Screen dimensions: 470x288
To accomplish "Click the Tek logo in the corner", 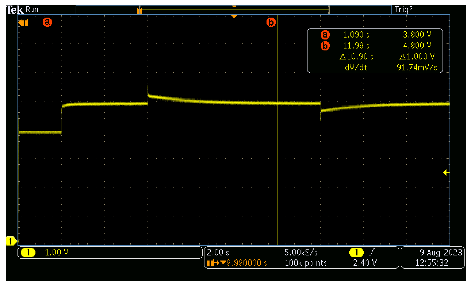I will point(15,10).
